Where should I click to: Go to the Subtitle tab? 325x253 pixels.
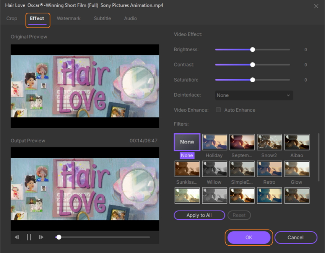pos(102,18)
